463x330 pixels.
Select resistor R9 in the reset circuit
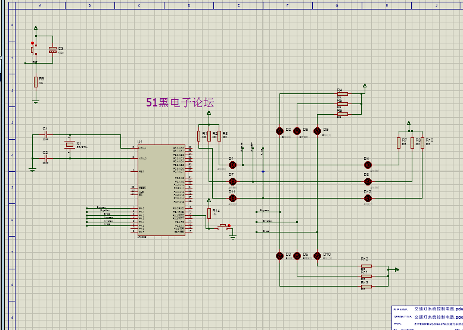(36, 82)
